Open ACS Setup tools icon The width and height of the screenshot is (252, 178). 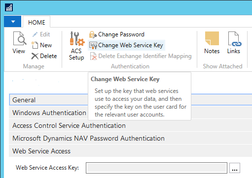77,38
